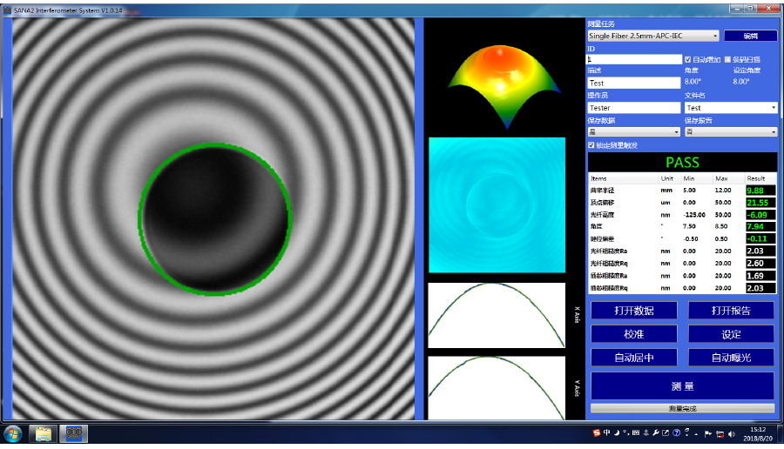Click the Sogou S input method icon
This screenshot has width=784, height=449.
[597, 433]
